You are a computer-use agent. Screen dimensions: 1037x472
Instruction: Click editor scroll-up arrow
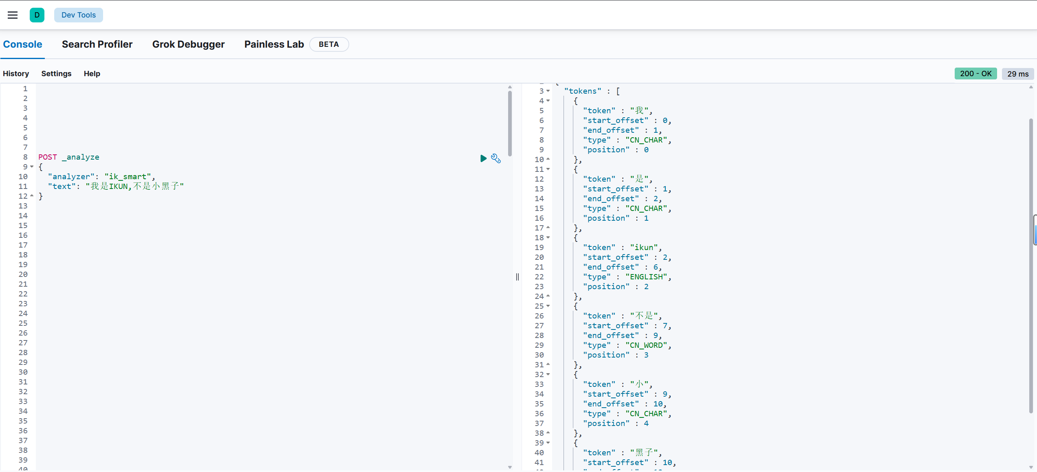tap(510, 87)
